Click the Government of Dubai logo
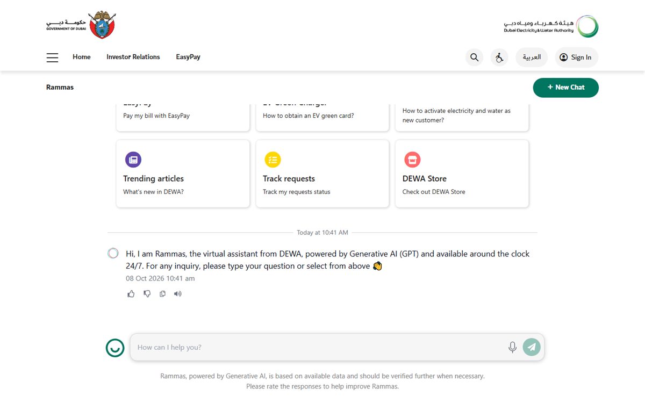Screen dimensions: 645x403 pyautogui.click(x=81, y=25)
